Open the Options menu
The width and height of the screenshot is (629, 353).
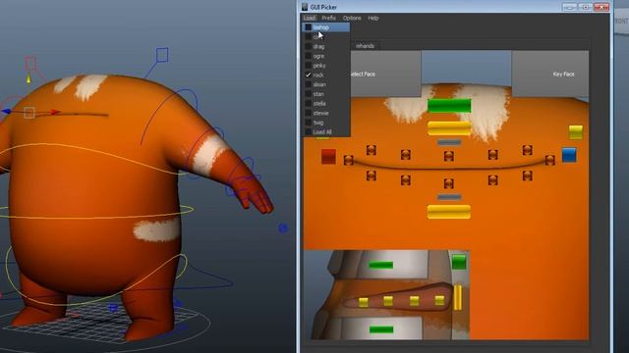352,18
